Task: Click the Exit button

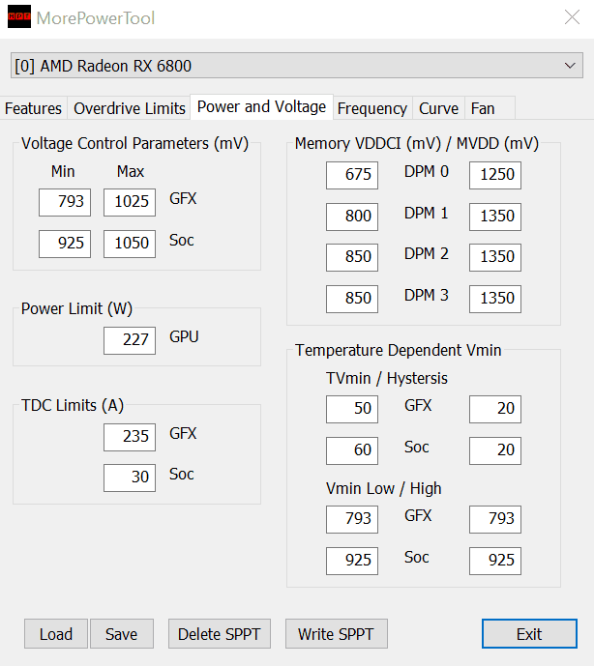Action: coord(529,634)
